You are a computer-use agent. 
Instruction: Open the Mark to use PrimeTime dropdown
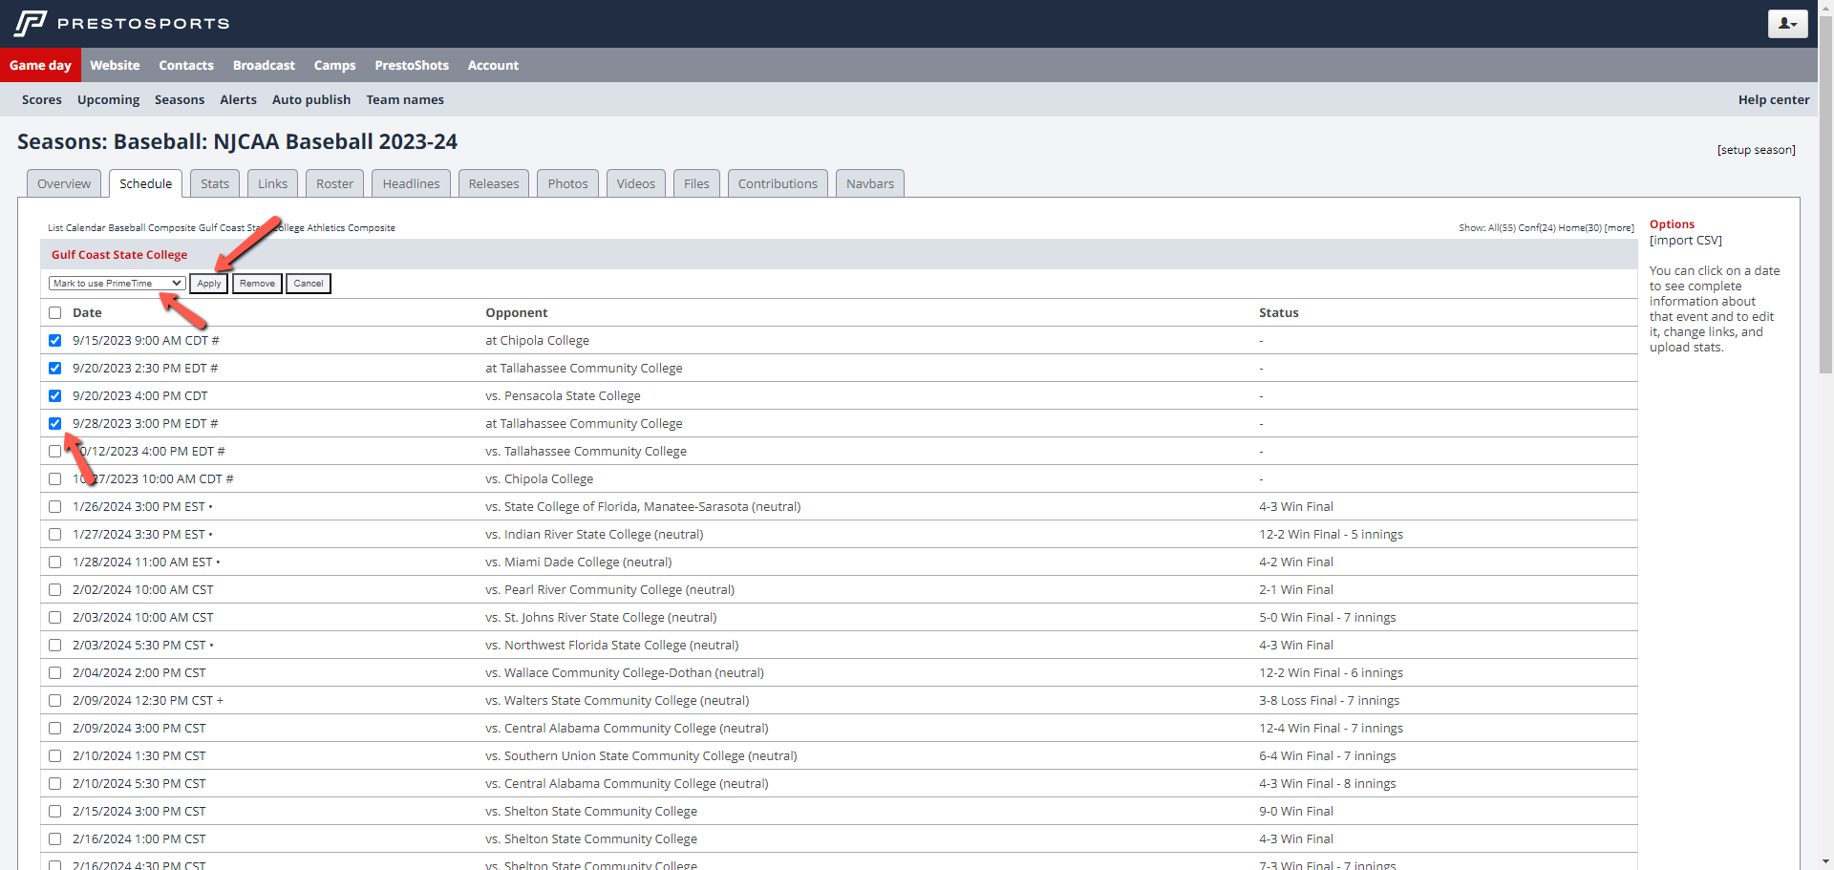(117, 284)
